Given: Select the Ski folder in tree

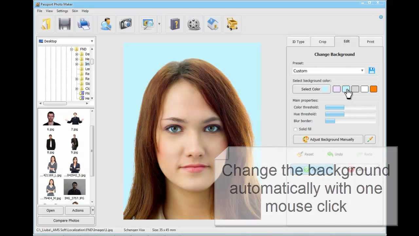Looking at the screenshot, I should [85, 84].
